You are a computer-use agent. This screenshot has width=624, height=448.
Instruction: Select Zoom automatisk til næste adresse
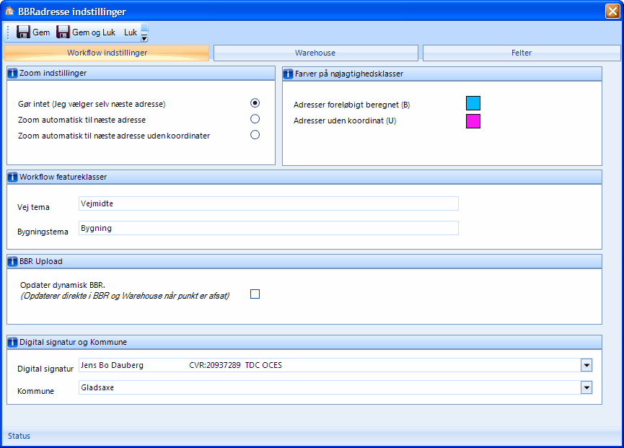(x=255, y=119)
